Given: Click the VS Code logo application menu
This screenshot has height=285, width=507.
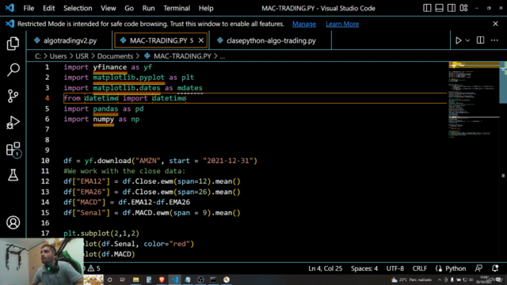Looking at the screenshot, I should [x=10, y=8].
